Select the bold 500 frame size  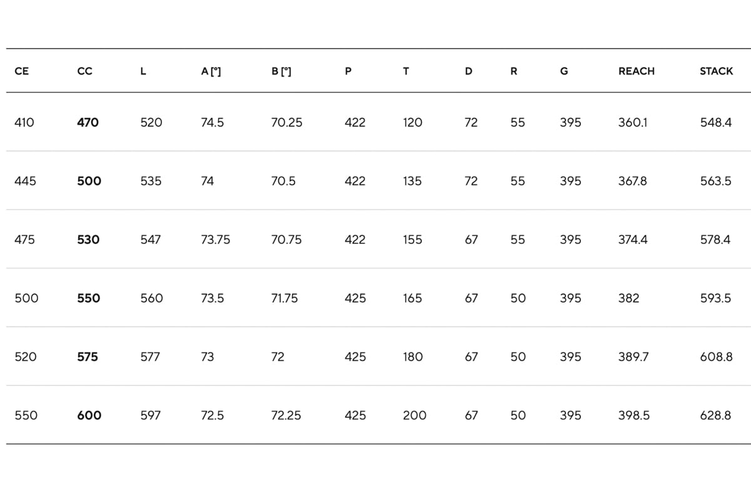click(89, 181)
